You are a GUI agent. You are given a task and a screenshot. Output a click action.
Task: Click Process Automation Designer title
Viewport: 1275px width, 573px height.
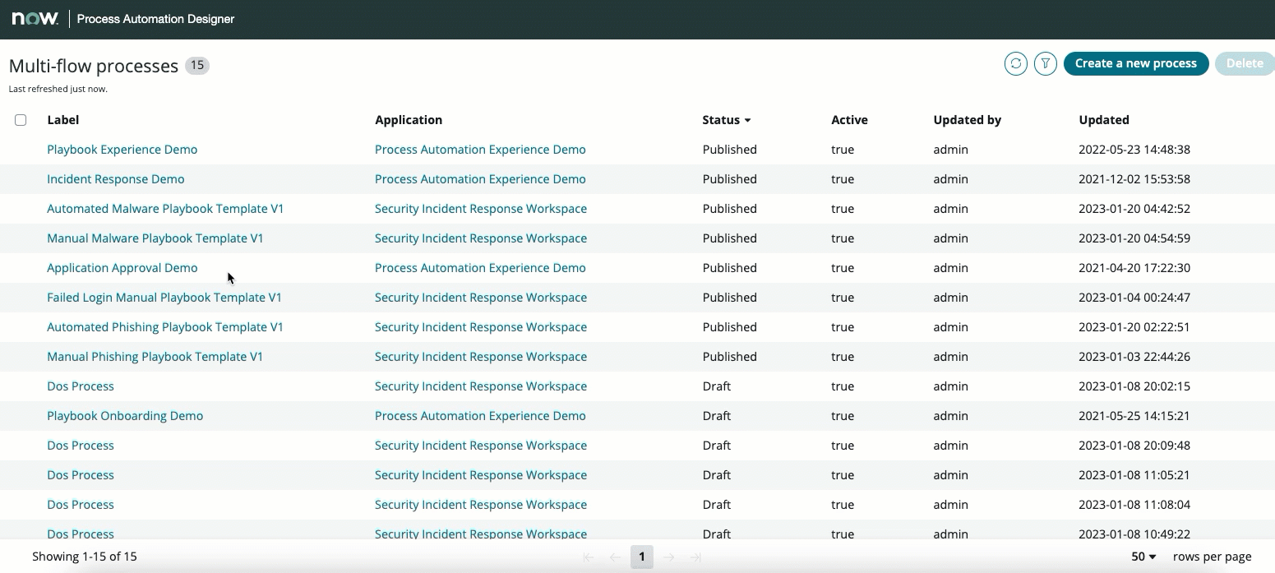pyautogui.click(x=155, y=19)
